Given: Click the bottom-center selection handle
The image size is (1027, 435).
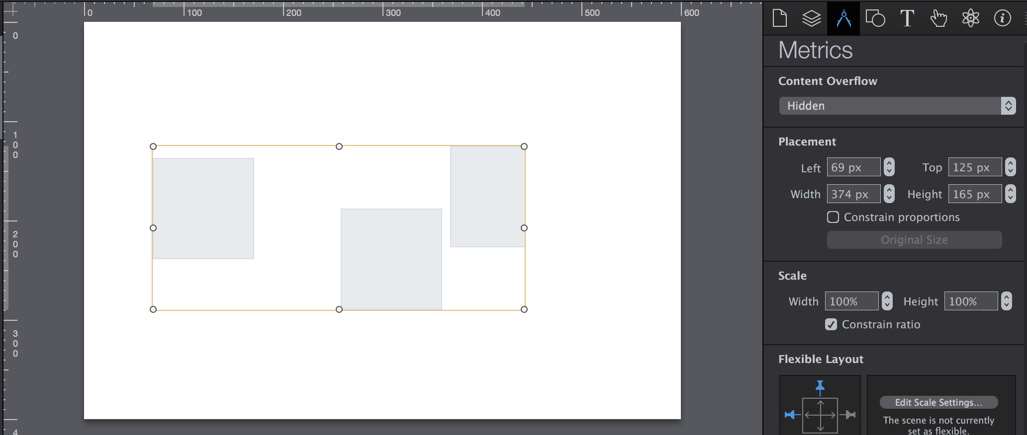Looking at the screenshot, I should tap(339, 309).
